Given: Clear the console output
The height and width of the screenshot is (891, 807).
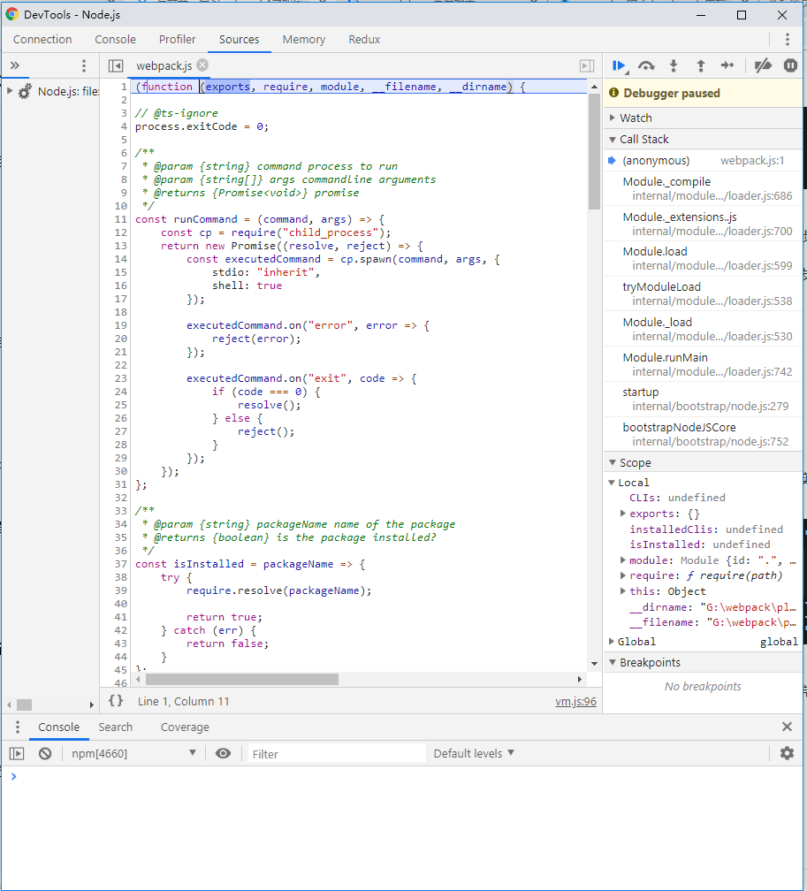Looking at the screenshot, I should [45, 753].
